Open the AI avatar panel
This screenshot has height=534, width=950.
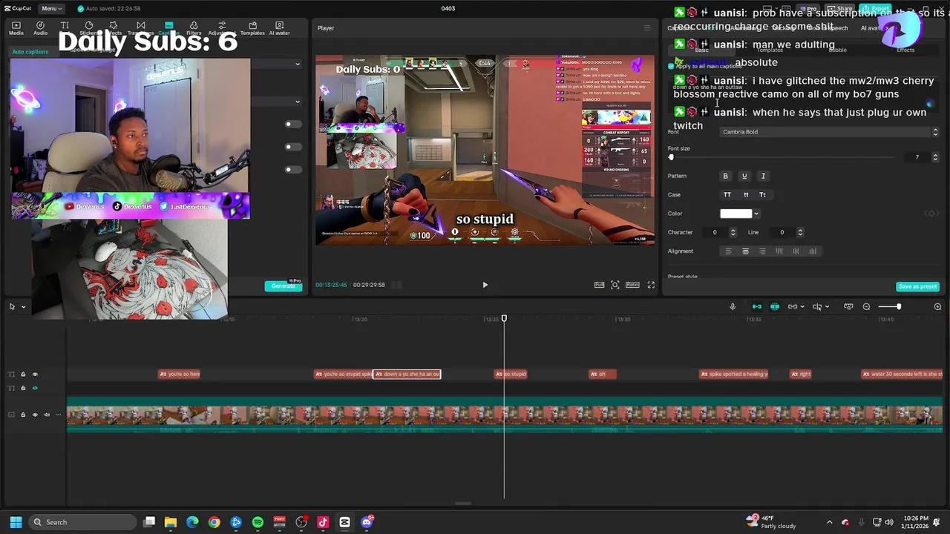[x=279, y=28]
